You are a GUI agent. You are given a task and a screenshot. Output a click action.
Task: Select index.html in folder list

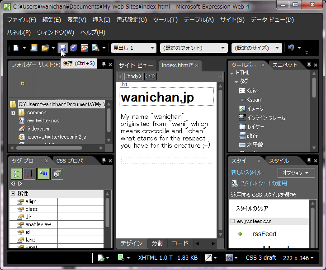pyautogui.click(x=39, y=129)
